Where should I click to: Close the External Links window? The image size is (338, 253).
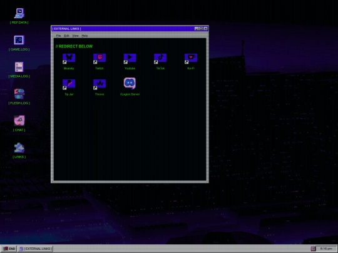coord(206,29)
